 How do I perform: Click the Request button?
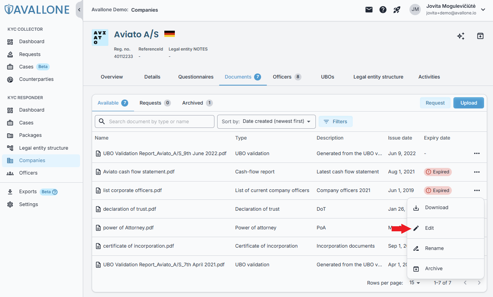point(435,103)
